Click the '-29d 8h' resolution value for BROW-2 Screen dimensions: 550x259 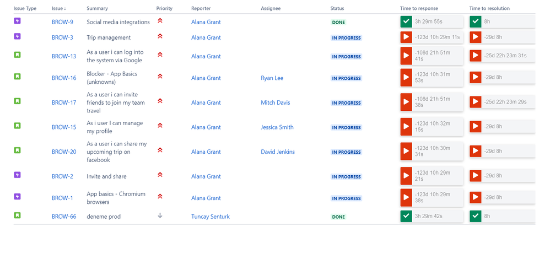coord(493,176)
